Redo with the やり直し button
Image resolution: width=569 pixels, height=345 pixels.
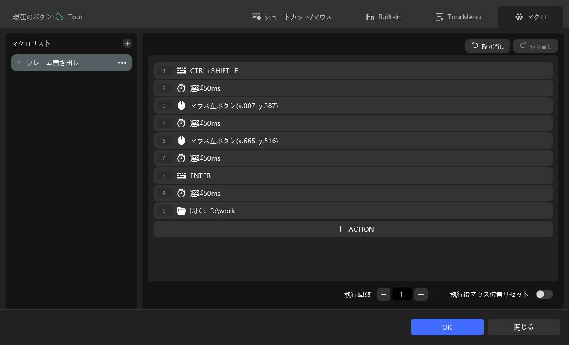536,46
